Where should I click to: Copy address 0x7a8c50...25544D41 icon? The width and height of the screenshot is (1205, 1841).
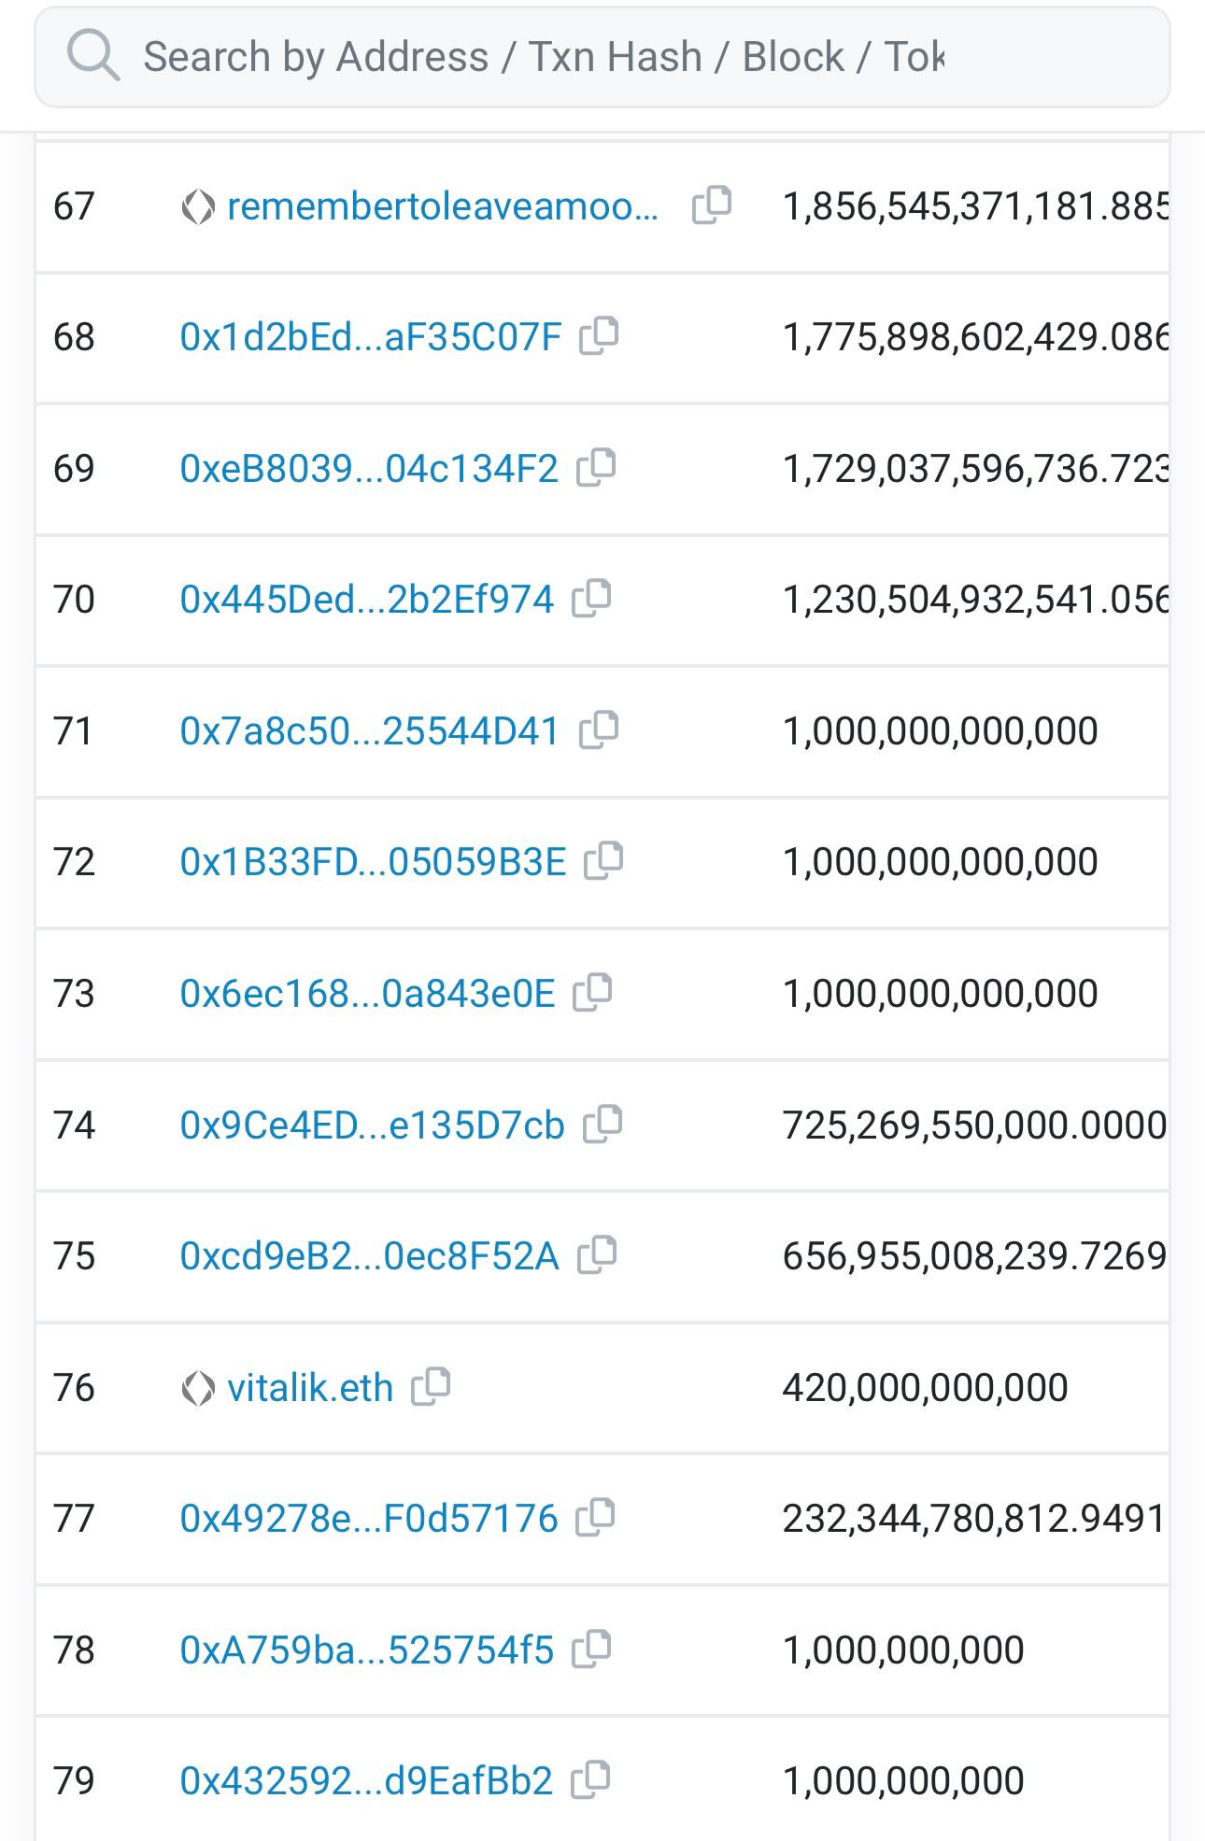pyautogui.click(x=599, y=729)
